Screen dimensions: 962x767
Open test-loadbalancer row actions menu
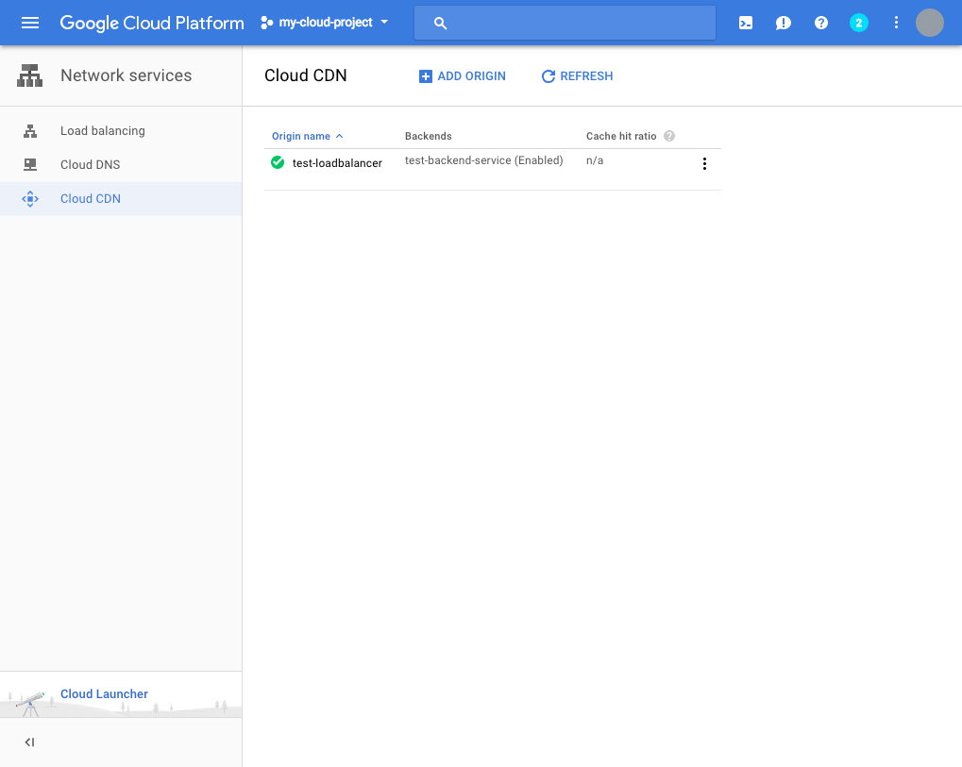pyautogui.click(x=704, y=164)
